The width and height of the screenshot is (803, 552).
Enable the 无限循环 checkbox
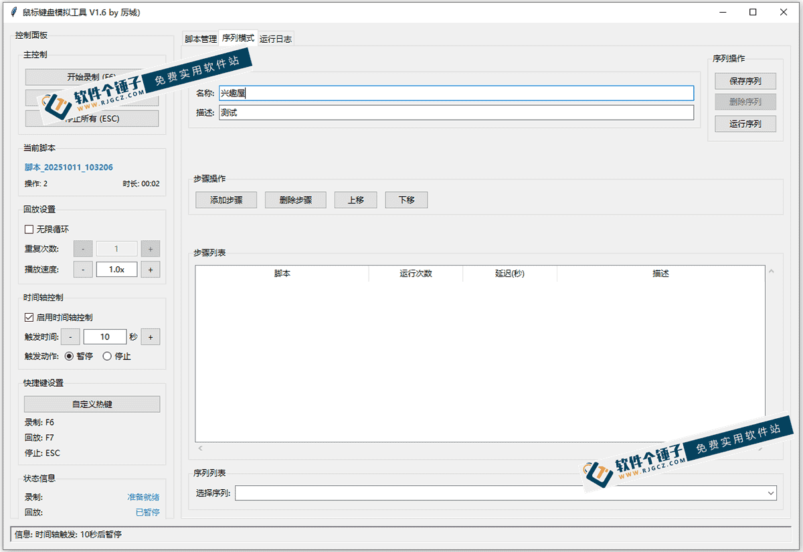[29, 229]
